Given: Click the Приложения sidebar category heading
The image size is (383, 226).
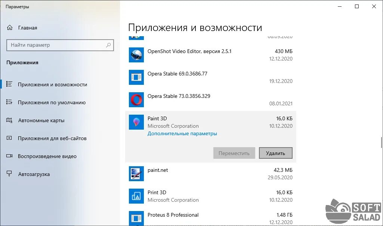Looking at the screenshot, I should click(22, 62).
